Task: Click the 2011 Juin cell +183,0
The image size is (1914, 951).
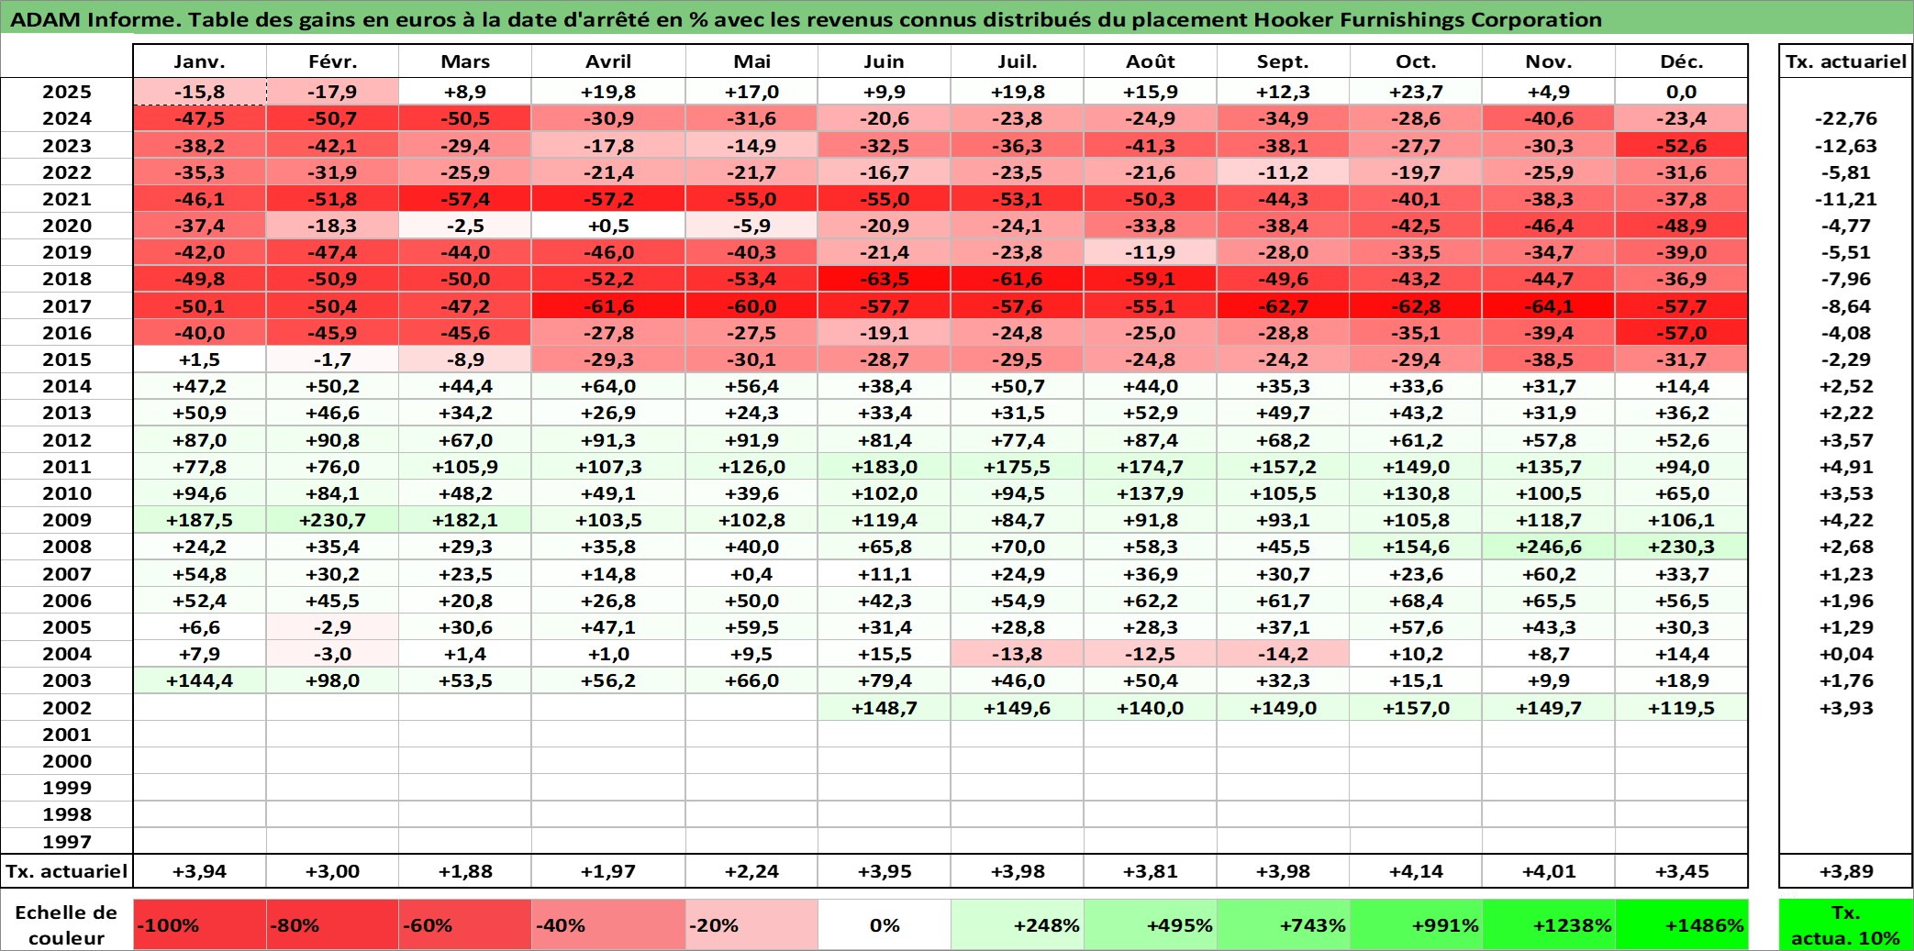Action: click(885, 467)
